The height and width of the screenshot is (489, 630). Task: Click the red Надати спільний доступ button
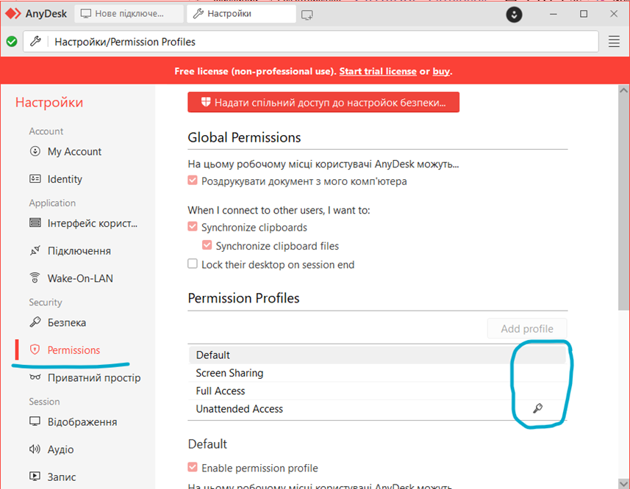pyautogui.click(x=323, y=103)
